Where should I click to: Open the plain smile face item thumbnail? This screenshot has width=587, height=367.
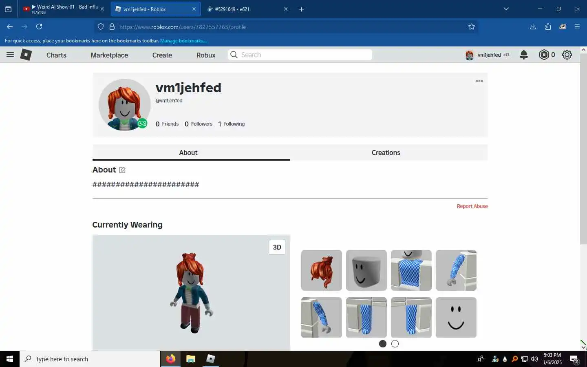pyautogui.click(x=456, y=317)
